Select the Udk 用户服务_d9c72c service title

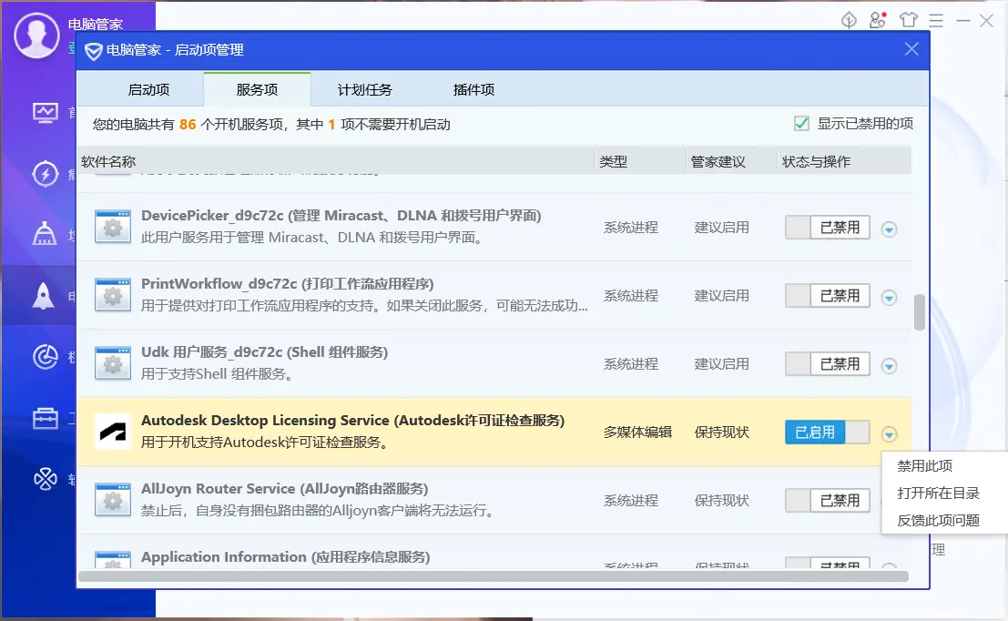(264, 352)
